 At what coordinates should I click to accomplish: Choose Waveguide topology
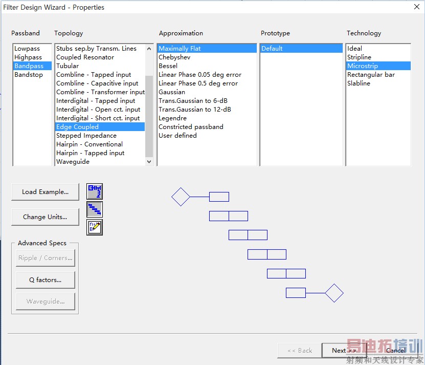tap(100, 161)
